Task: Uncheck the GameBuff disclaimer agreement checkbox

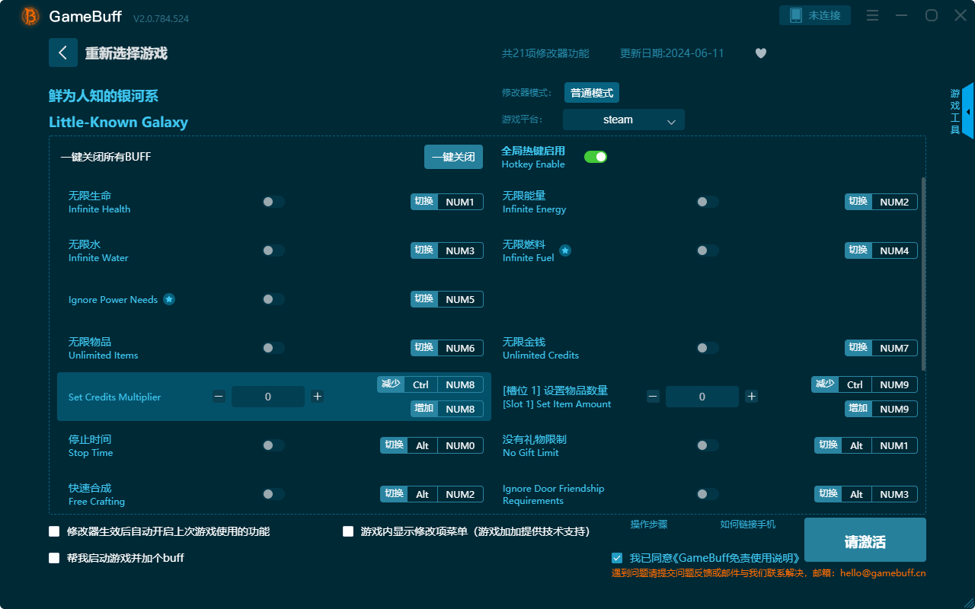Action: 617,558
